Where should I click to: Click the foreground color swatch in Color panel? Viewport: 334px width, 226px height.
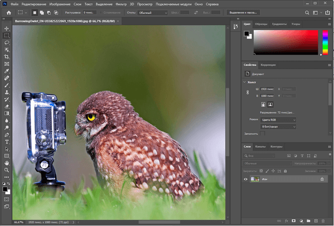246,33
